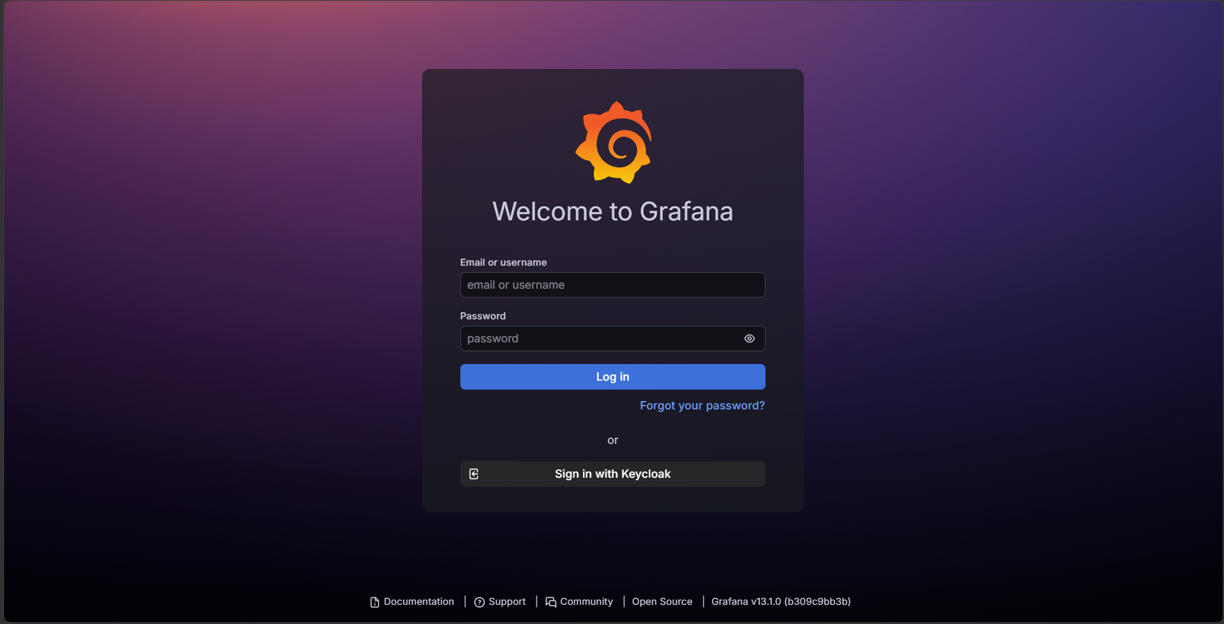Viewport: 1224px width, 624px height.
Task: Click the blue Log in button
Action: click(612, 377)
